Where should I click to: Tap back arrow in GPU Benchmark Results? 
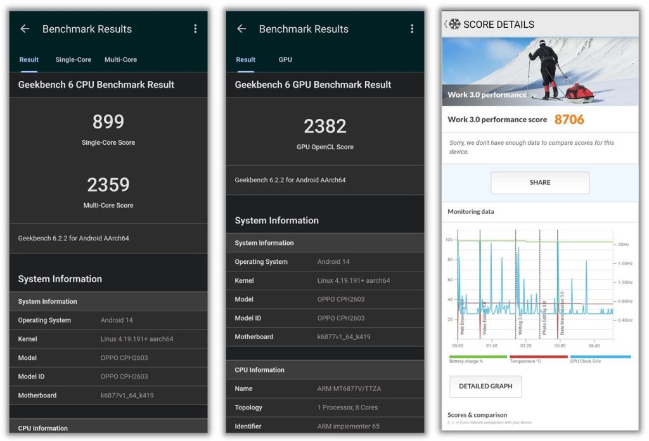[x=241, y=29]
